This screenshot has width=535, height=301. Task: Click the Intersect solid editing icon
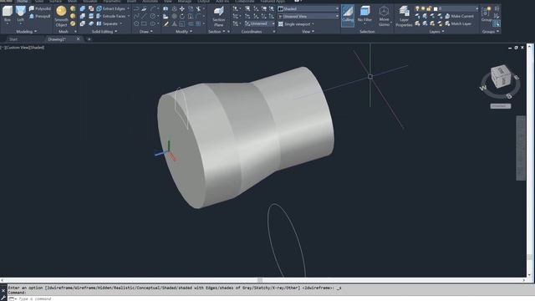point(82,23)
